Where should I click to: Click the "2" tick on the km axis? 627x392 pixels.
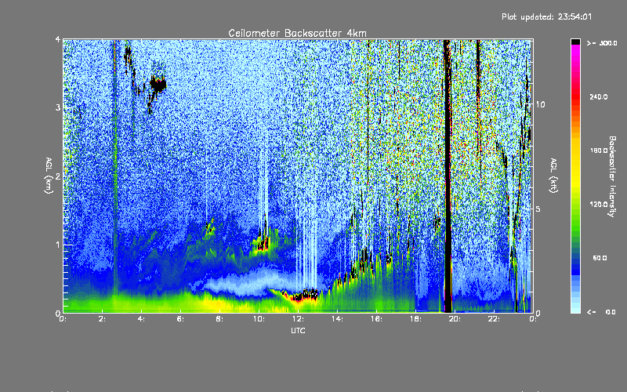coord(57,176)
